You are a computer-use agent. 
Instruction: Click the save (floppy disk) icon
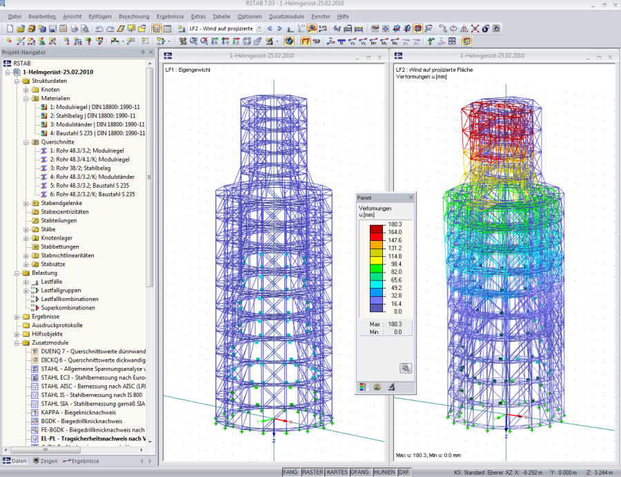point(52,28)
